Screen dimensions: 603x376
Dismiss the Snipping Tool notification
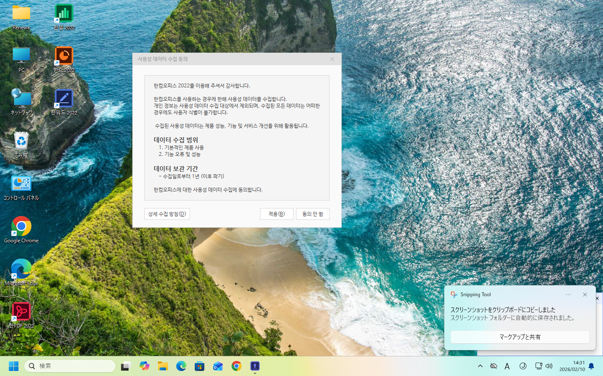pyautogui.click(x=585, y=295)
